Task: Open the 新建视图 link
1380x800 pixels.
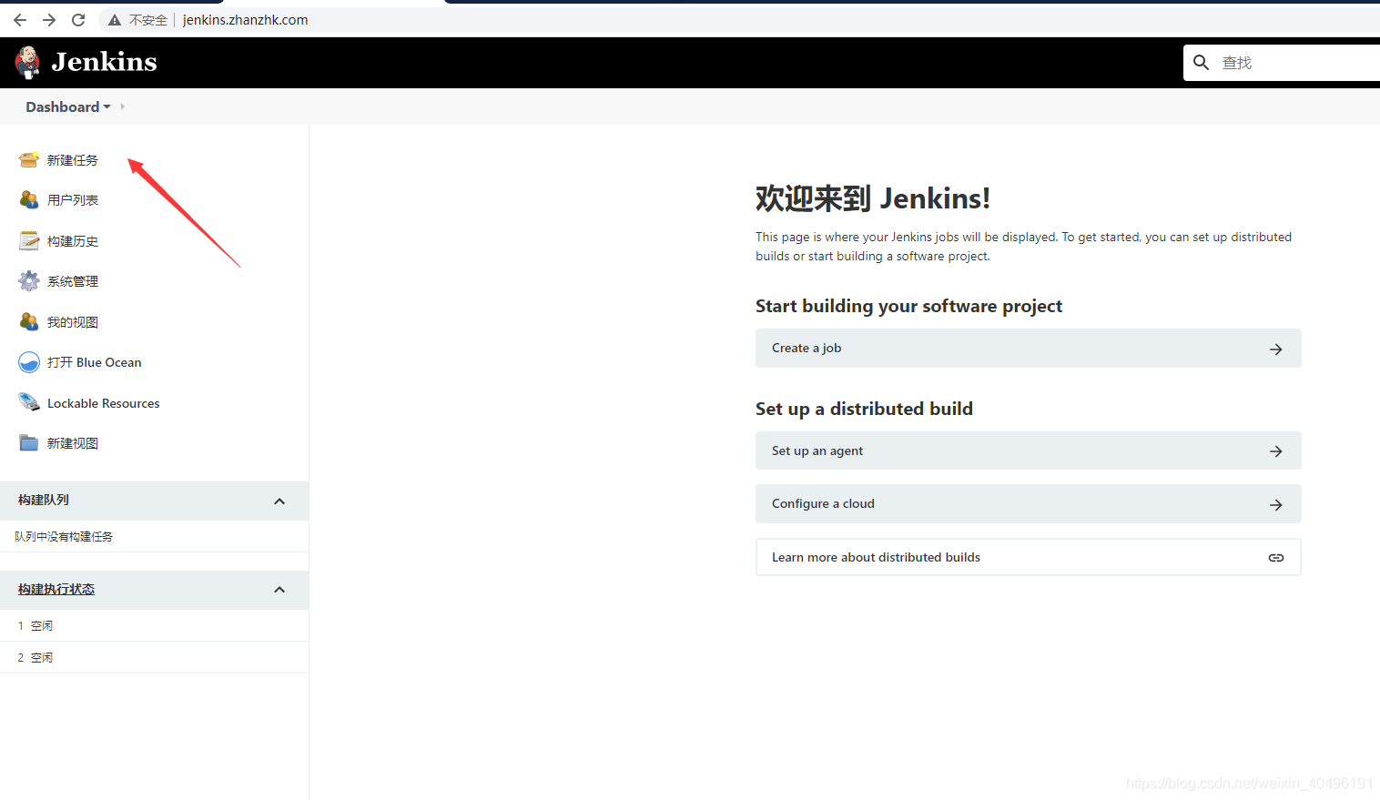Action: point(73,443)
